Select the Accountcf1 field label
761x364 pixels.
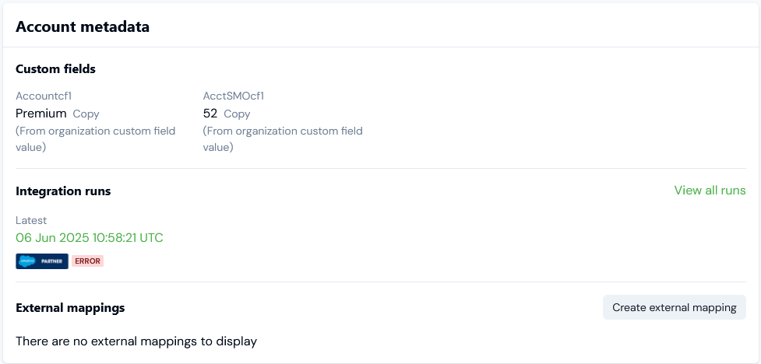(x=44, y=96)
